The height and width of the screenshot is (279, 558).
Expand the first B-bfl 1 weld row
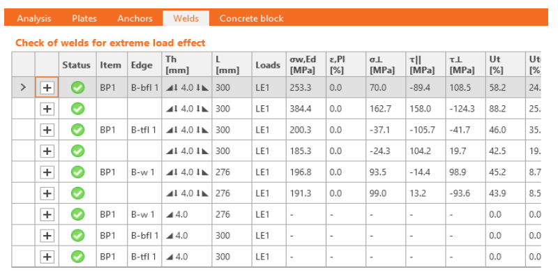[x=47, y=88]
